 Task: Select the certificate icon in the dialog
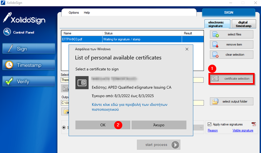click(82, 82)
